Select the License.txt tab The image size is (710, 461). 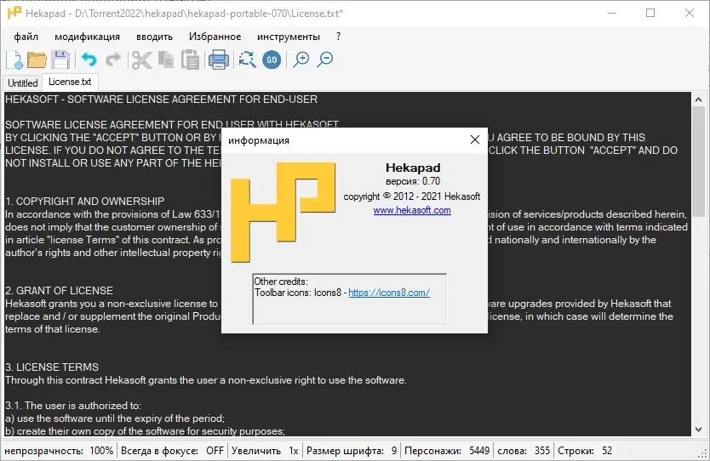pos(70,82)
